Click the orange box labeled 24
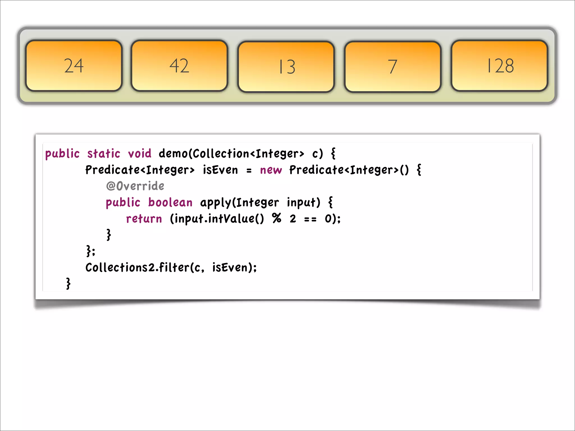 tap(74, 66)
